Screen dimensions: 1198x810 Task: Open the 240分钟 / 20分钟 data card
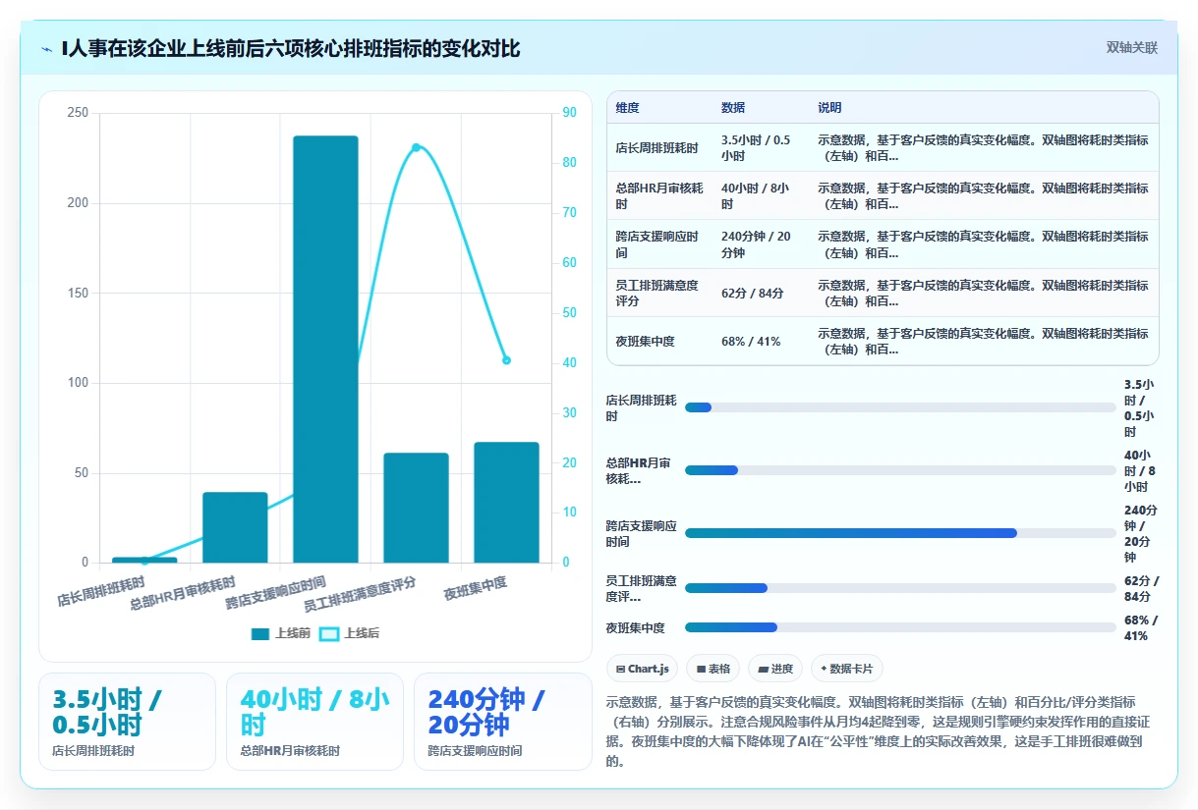point(503,722)
